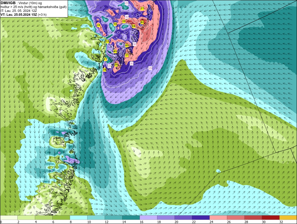Click initial time 'IT: Lau. 25. 05. 2024 12Z'
The width and height of the screenshot is (297, 224).
pyautogui.click(x=19, y=11)
